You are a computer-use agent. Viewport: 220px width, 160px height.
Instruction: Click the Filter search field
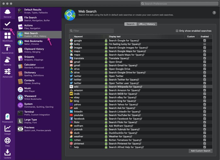tap(91, 31)
